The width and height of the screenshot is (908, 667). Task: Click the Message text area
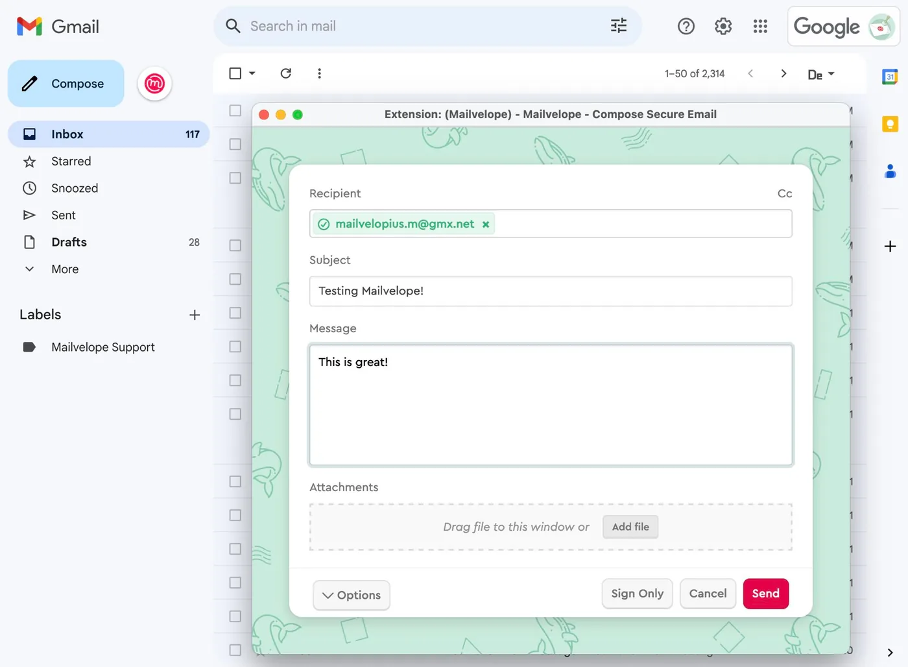551,405
